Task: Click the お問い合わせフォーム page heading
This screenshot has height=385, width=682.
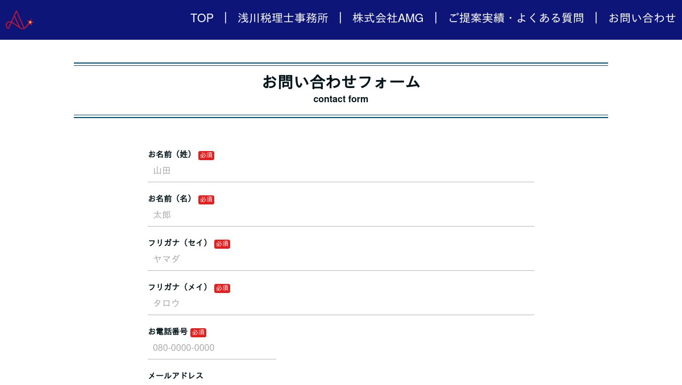Action: 341,82
